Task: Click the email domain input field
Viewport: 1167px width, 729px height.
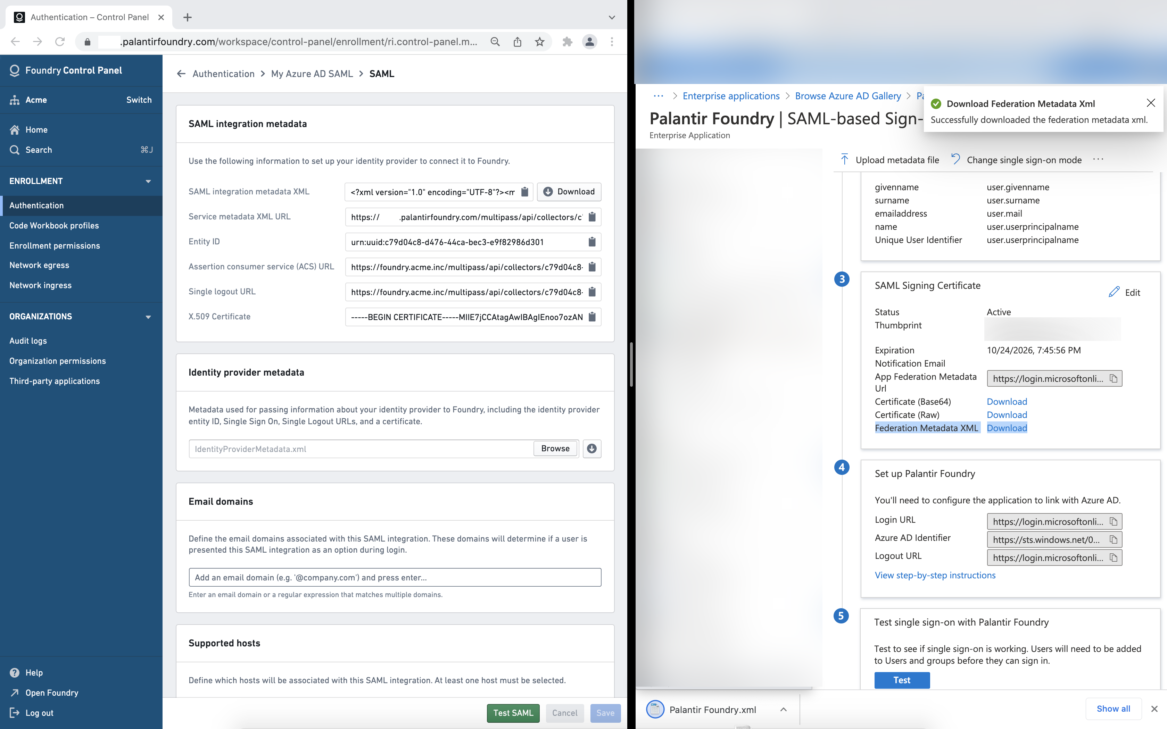Action: tap(395, 577)
